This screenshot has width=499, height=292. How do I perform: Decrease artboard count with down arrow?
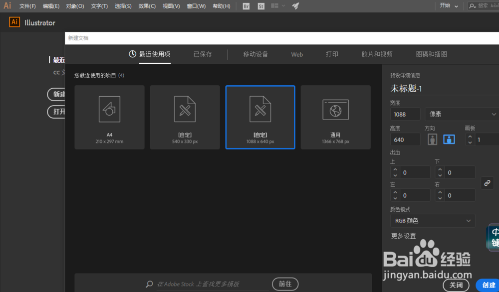(470, 143)
